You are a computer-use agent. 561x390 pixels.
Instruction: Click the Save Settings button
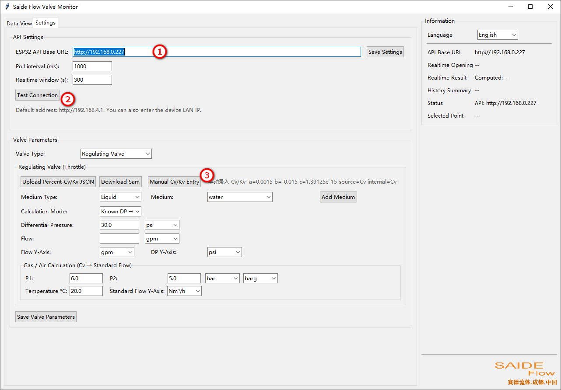coord(385,52)
